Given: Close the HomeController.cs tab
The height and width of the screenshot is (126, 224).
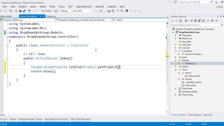Looking at the screenshot, I should pyautogui.click(x=44, y=16).
